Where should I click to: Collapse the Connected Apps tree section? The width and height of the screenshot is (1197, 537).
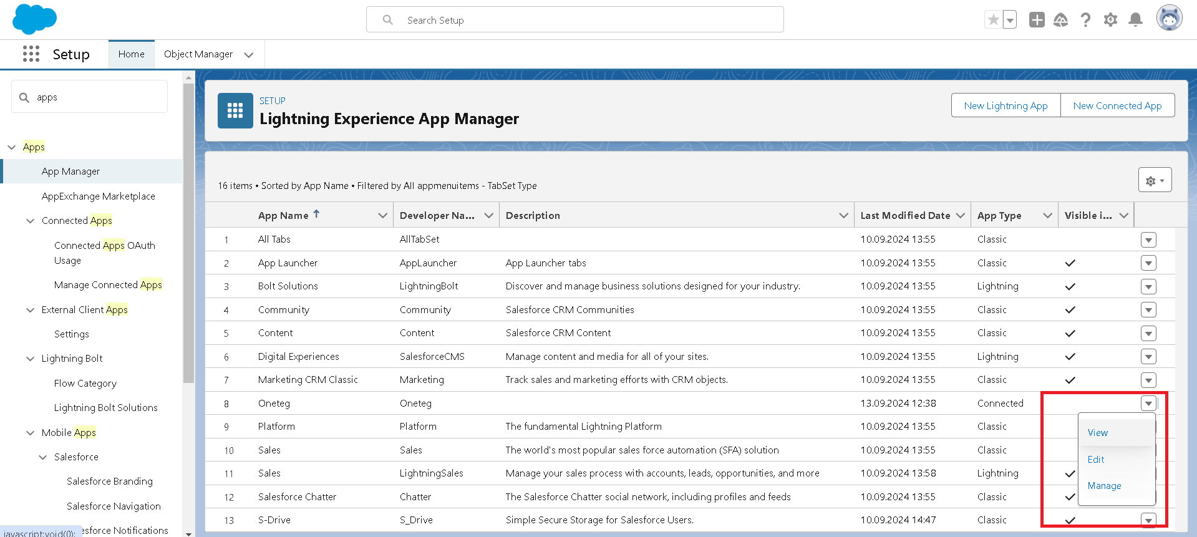tap(30, 221)
